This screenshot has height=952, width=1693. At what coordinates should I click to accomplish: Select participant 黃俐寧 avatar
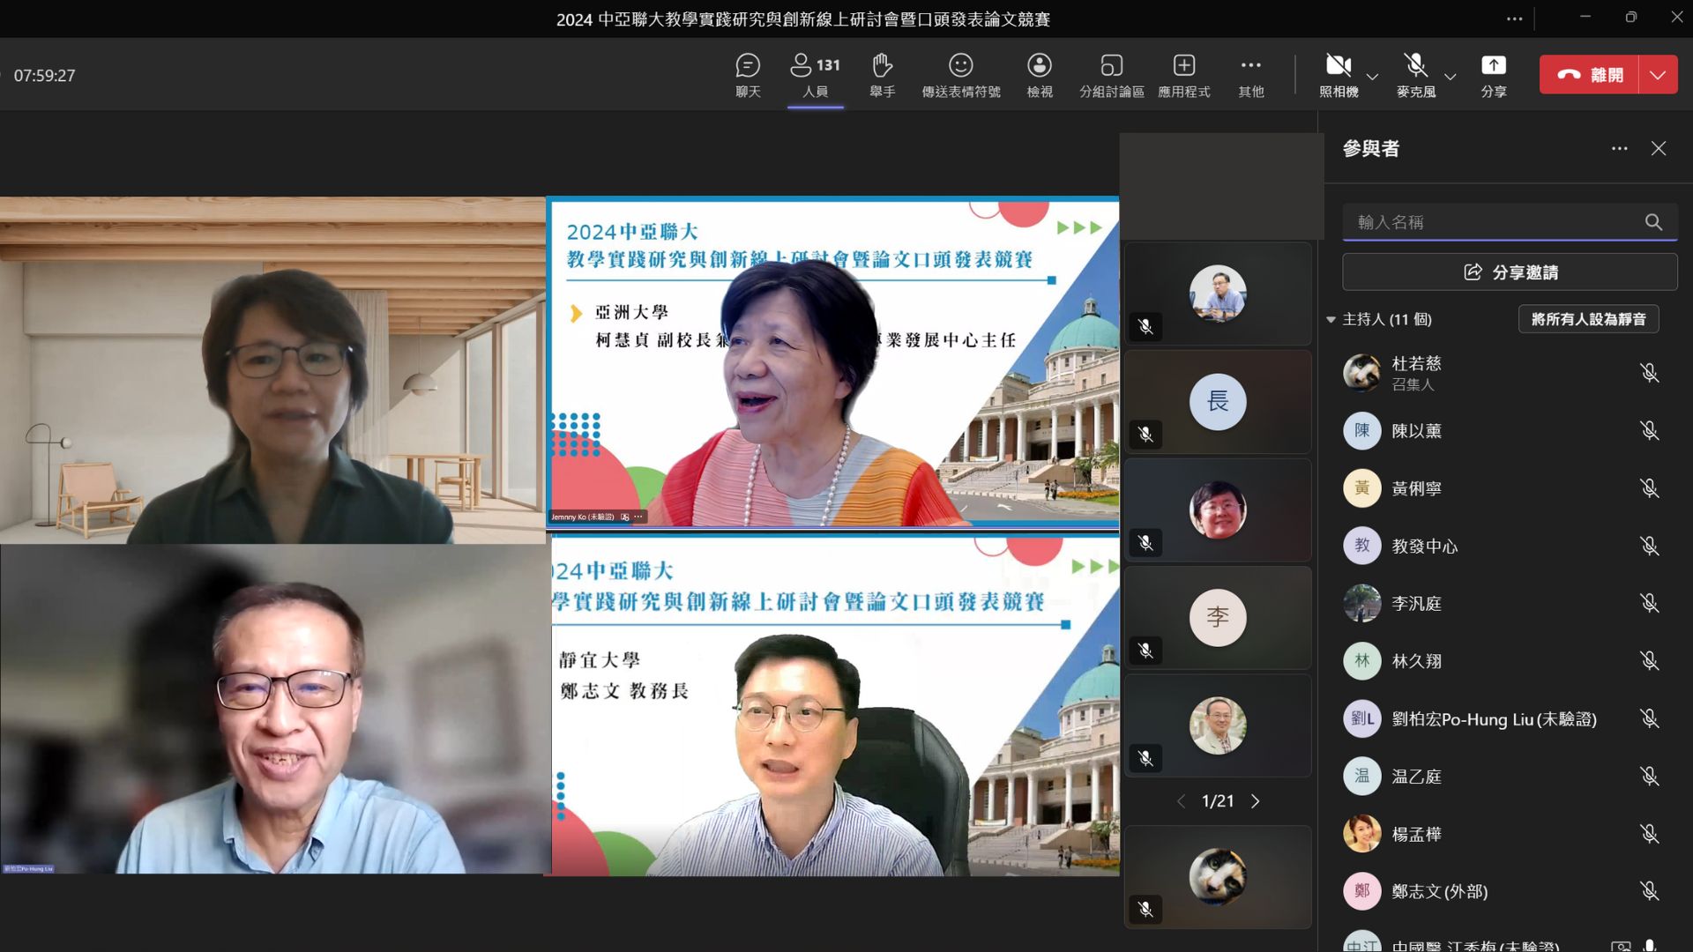(x=1361, y=488)
